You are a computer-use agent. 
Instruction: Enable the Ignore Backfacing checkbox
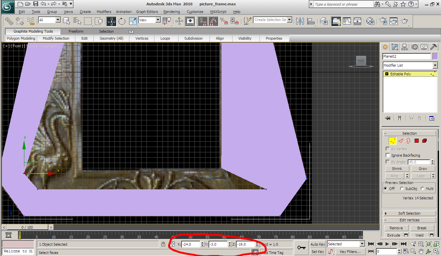pyautogui.click(x=388, y=155)
